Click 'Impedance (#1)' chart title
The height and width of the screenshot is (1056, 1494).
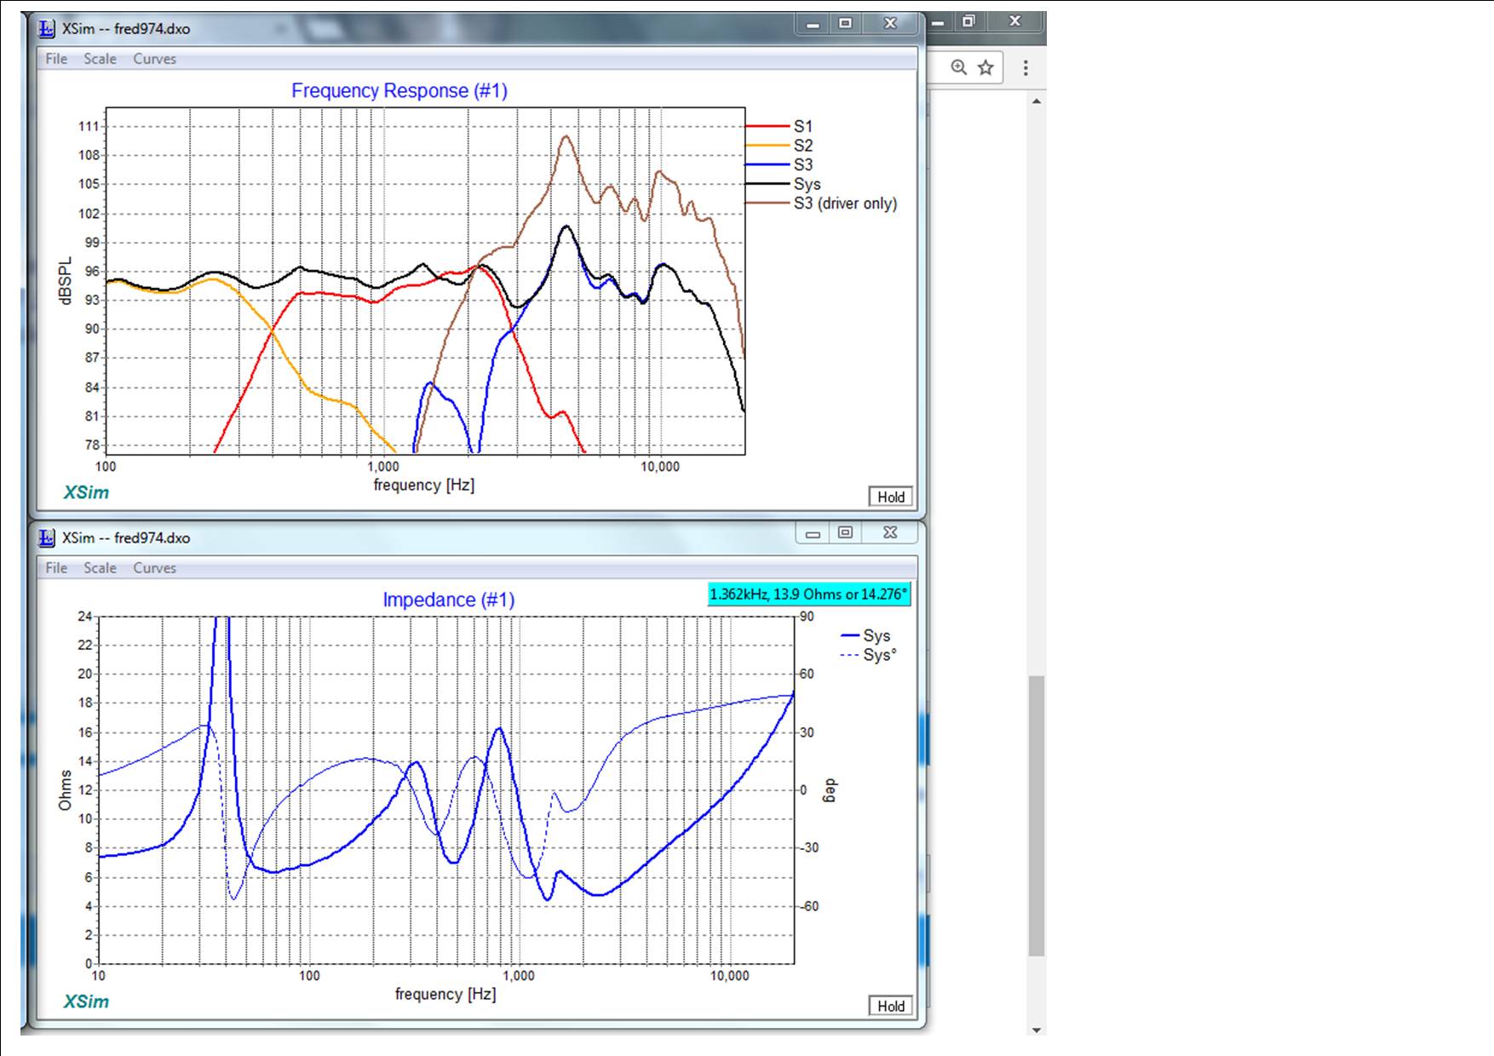coord(449,600)
